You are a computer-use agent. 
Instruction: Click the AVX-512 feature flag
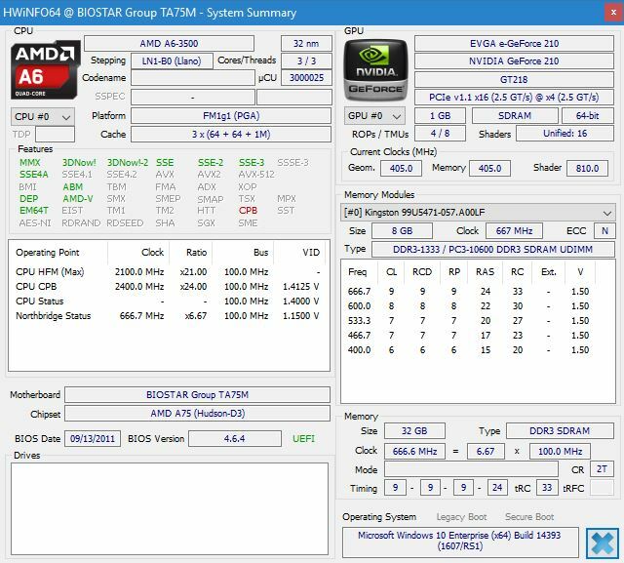tap(256, 175)
